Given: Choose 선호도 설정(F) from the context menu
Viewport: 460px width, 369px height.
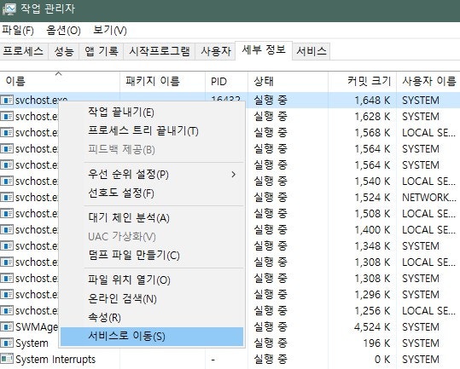Looking at the screenshot, I should click(152, 193).
